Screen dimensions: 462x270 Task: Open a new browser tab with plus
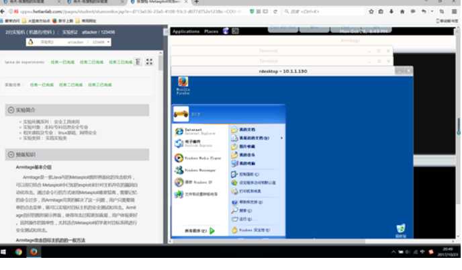pos(197,2)
